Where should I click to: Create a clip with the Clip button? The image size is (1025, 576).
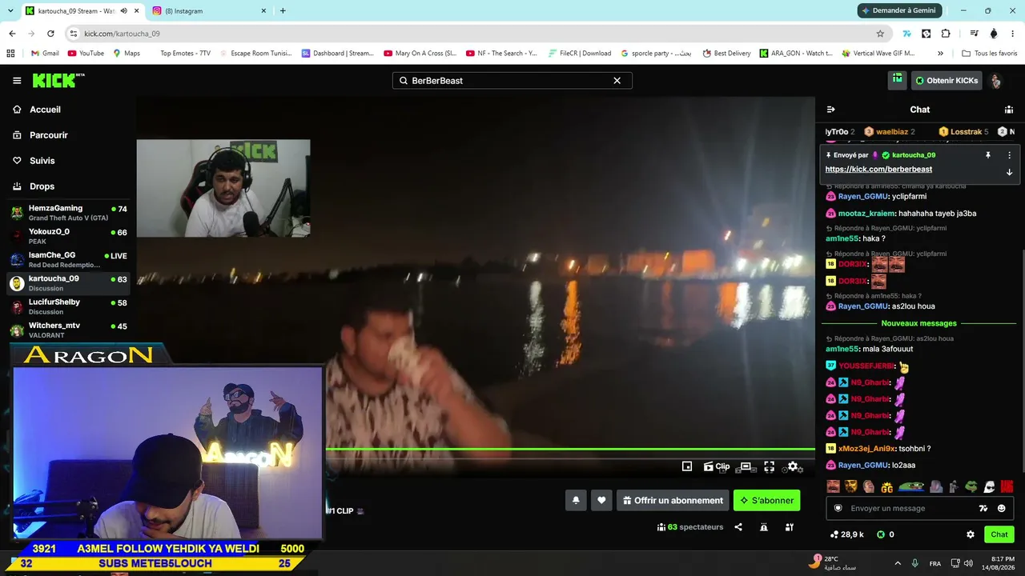[x=717, y=466]
